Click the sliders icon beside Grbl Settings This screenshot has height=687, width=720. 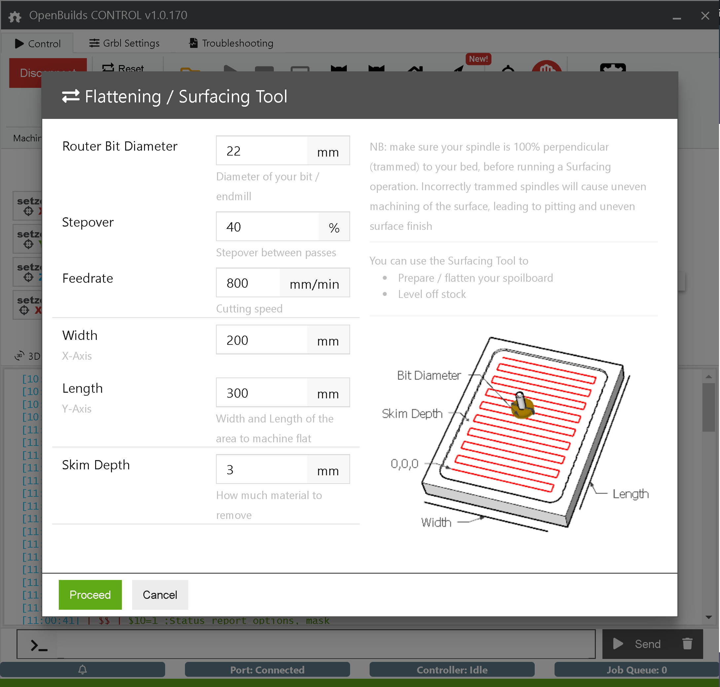pos(94,43)
